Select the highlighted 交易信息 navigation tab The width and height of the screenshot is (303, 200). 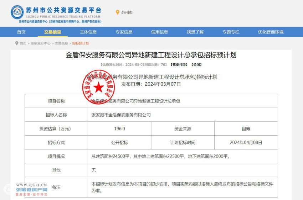[x=52, y=32]
